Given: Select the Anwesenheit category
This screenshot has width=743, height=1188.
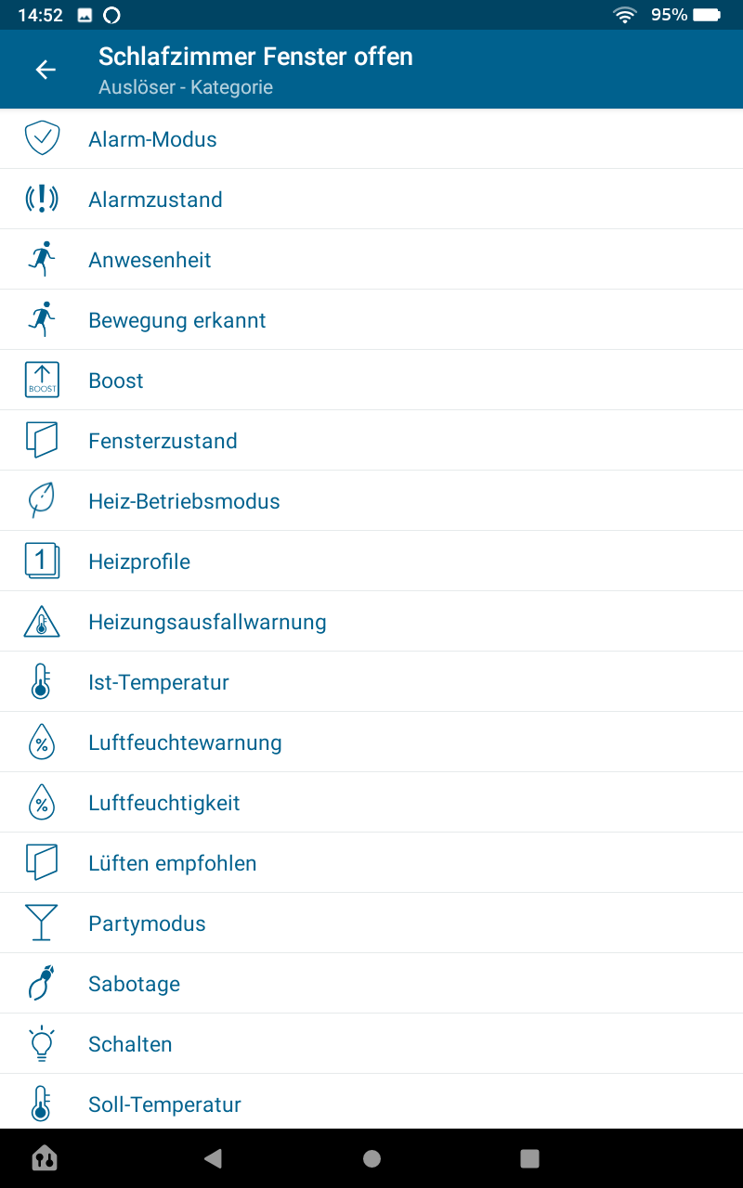Looking at the screenshot, I should tap(150, 260).
